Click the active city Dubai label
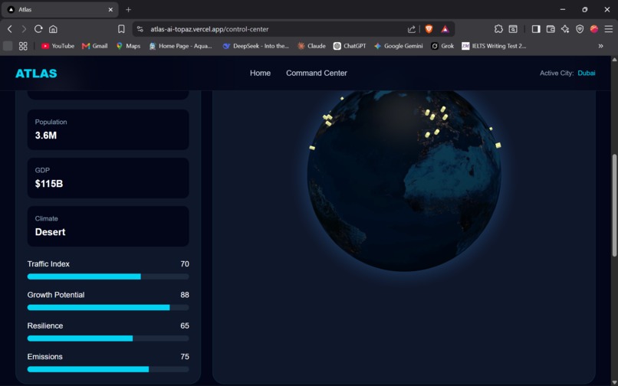Image resolution: width=618 pixels, height=386 pixels. coord(586,73)
